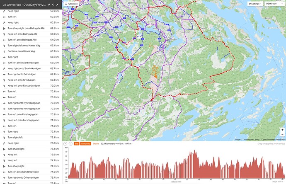Select Keep right cue at 73.0 km
Screen dimensions: 286x184
pyautogui.click(x=31, y=143)
